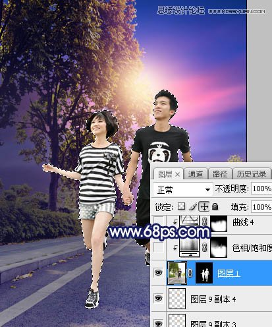
Task: Click the 色相/饱和度 layer name
Action: (252, 248)
